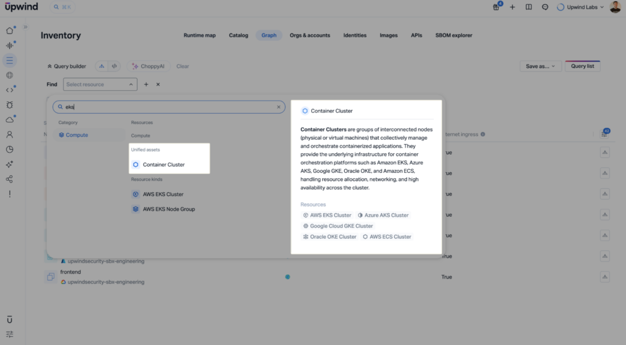Open the Upwind Labs organization dropdown

pyautogui.click(x=581, y=7)
